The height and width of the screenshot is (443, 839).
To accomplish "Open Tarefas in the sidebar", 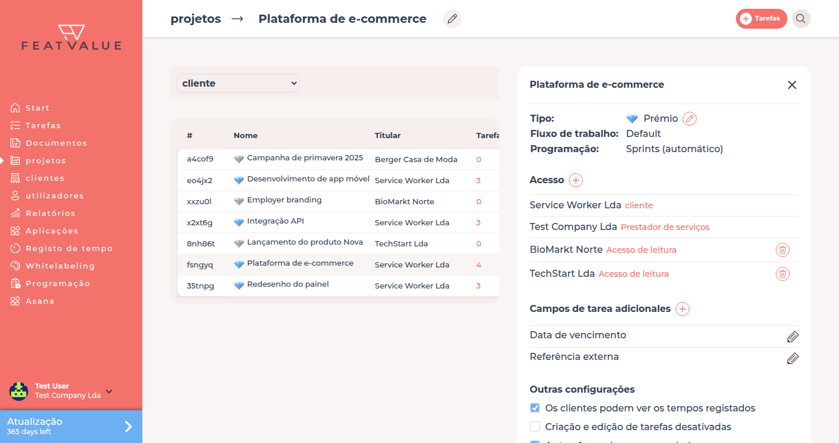I will click(x=43, y=125).
